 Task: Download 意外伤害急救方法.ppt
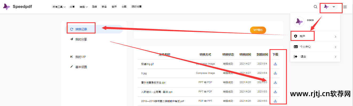tap(275, 82)
